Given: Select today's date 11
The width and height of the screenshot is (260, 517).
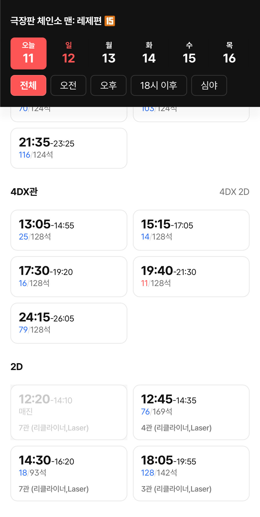Looking at the screenshot, I should pos(28,54).
